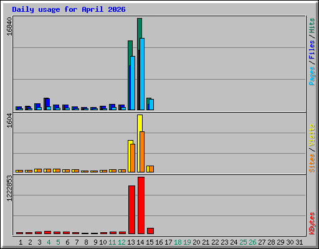The image size is (319, 249).
Task: Click the 1604 visits axis value
Action: click(x=9, y=121)
